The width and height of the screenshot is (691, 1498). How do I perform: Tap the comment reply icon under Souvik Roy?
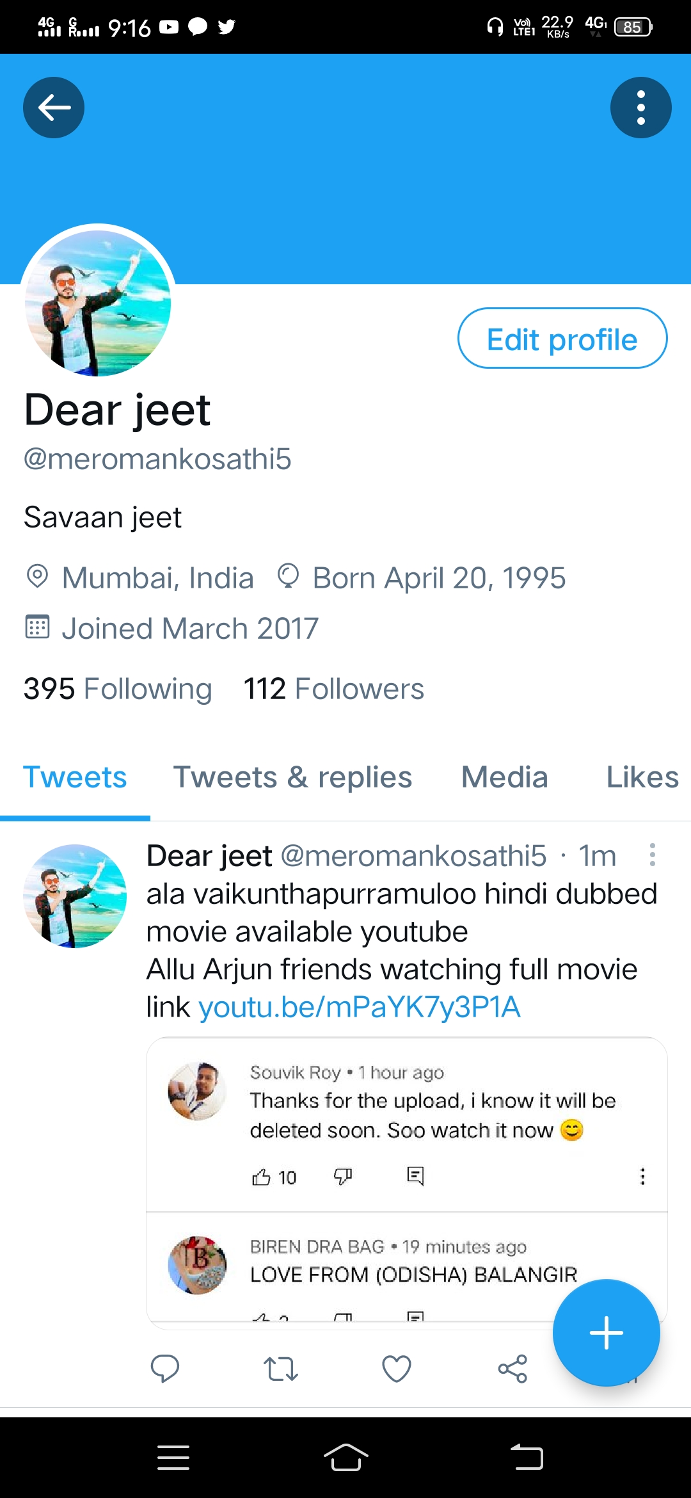(415, 1176)
